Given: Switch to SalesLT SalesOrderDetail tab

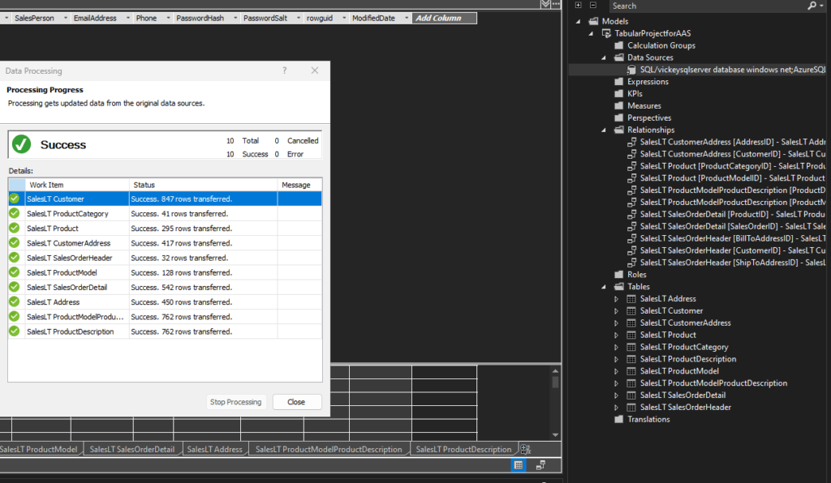Looking at the screenshot, I should (132, 449).
